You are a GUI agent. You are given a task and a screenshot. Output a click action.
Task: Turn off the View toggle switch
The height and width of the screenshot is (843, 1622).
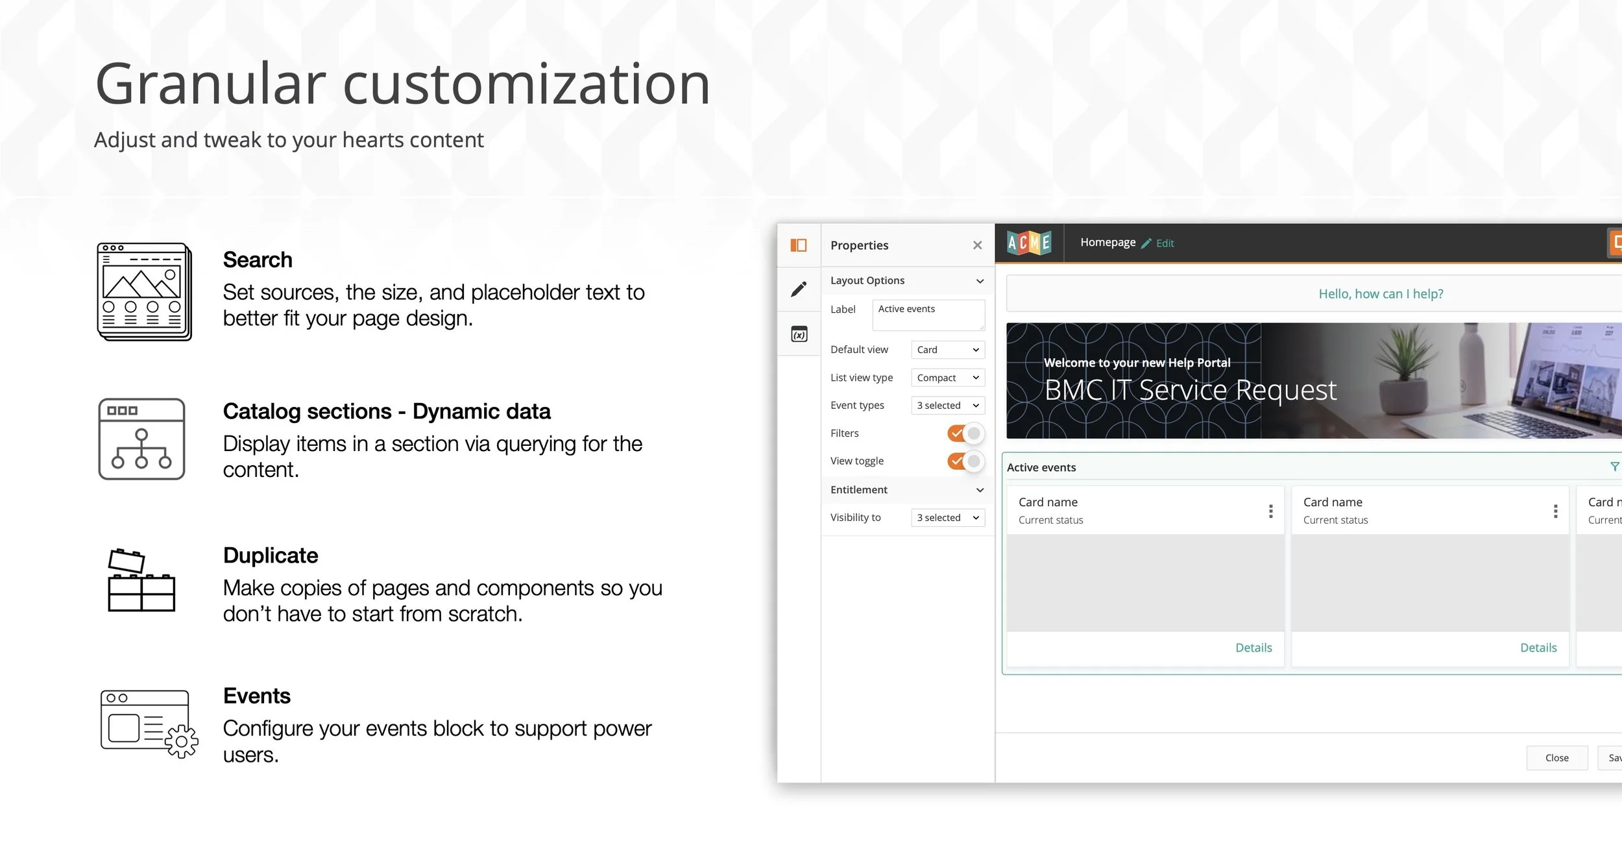click(x=965, y=461)
